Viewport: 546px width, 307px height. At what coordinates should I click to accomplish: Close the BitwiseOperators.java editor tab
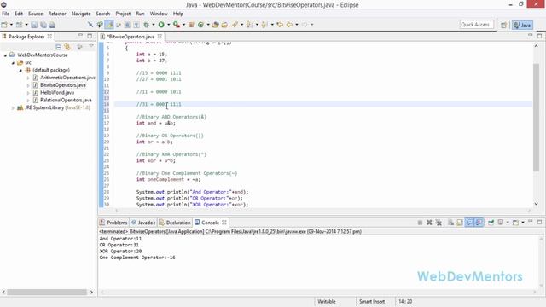point(160,36)
